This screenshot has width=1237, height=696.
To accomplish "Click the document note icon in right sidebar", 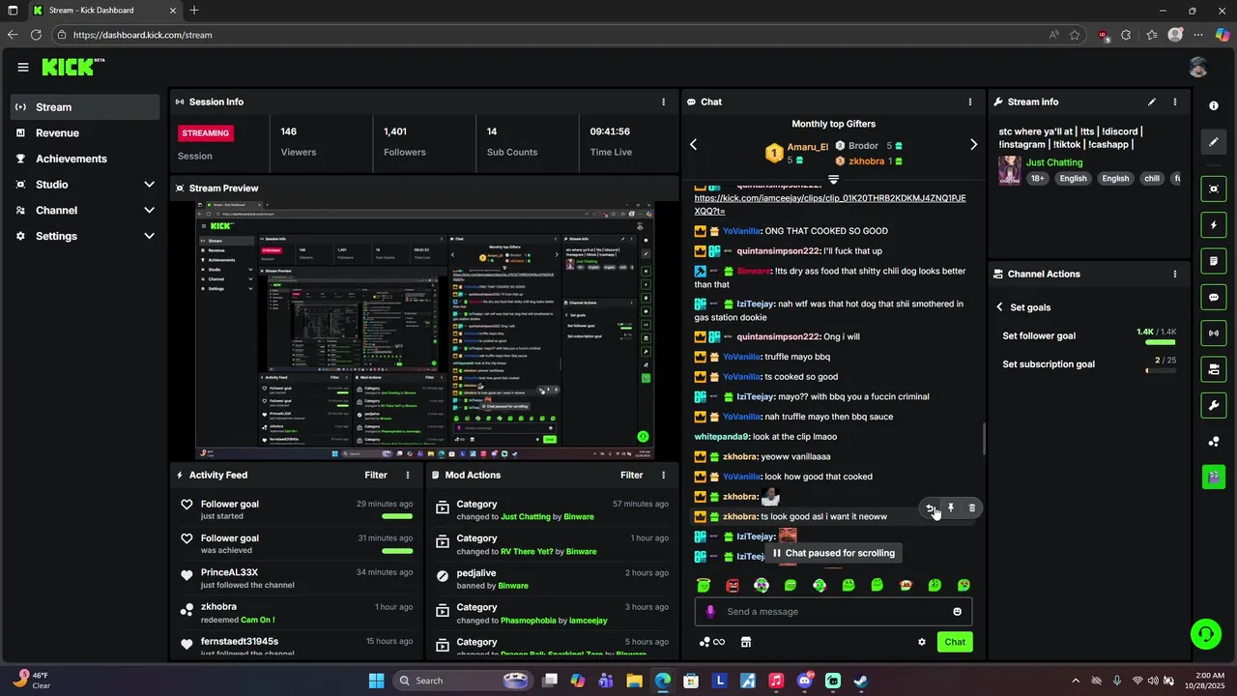I will point(1214,261).
